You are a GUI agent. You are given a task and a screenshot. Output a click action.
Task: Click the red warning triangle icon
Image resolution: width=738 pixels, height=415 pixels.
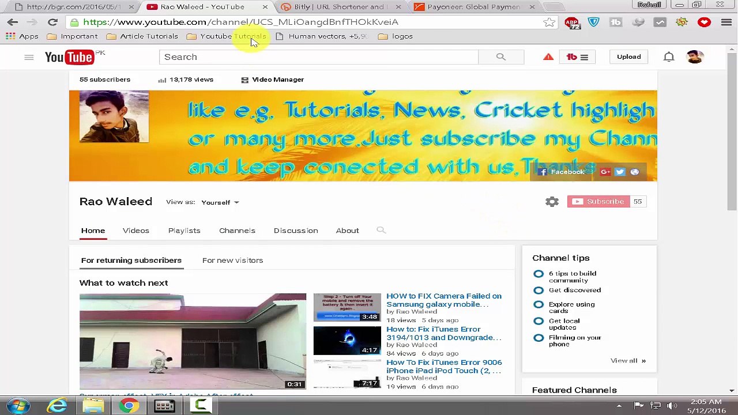pyautogui.click(x=548, y=56)
